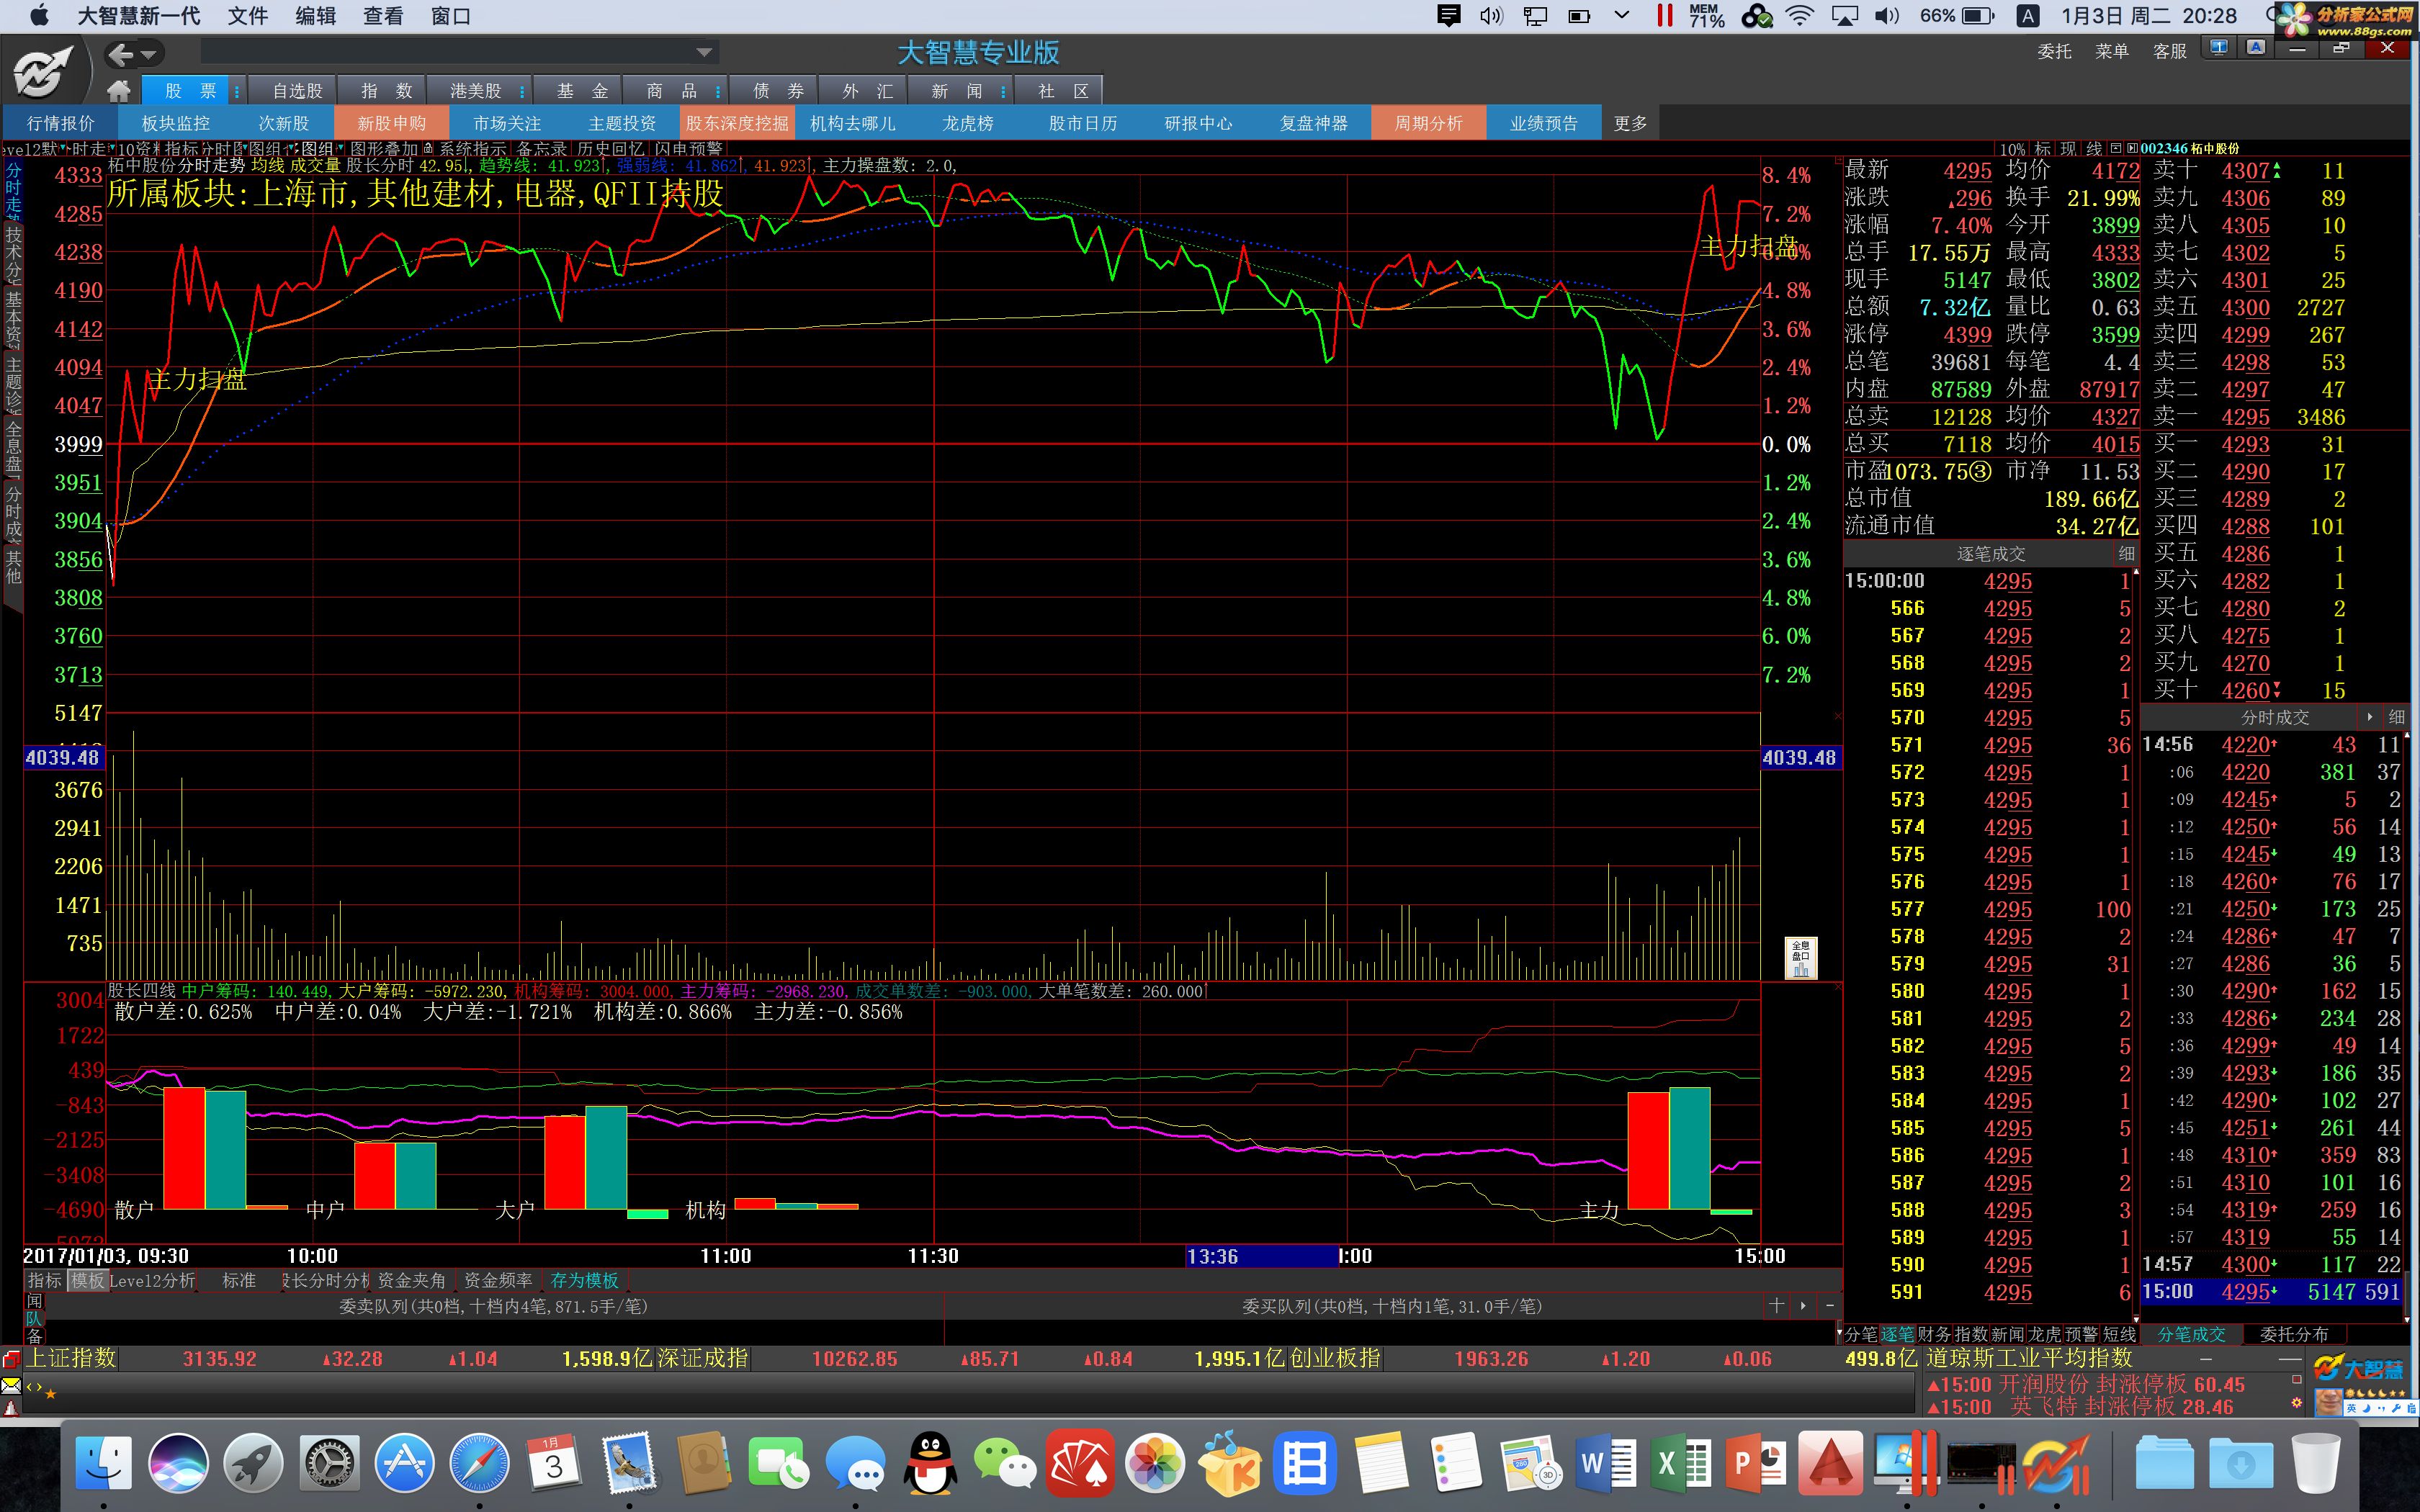Toggle the 10% range button
This screenshot has width=2420, height=1512.
click(x=2012, y=149)
